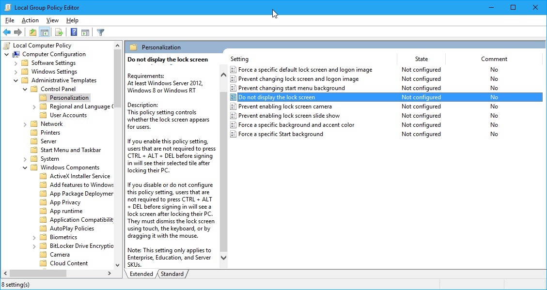Toggle the Show/Hide Console Tree icon
This screenshot has height=290, width=547.
point(45,32)
